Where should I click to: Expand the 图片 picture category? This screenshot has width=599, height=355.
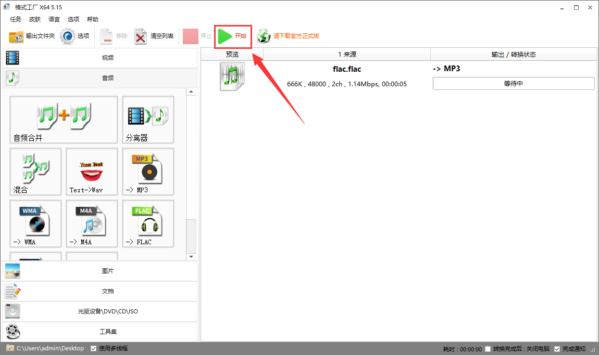tap(100, 271)
